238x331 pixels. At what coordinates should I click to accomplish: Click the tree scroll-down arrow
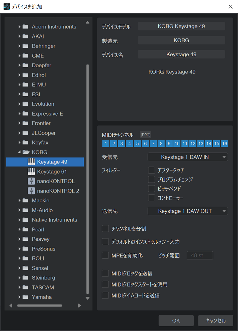tap(87, 298)
